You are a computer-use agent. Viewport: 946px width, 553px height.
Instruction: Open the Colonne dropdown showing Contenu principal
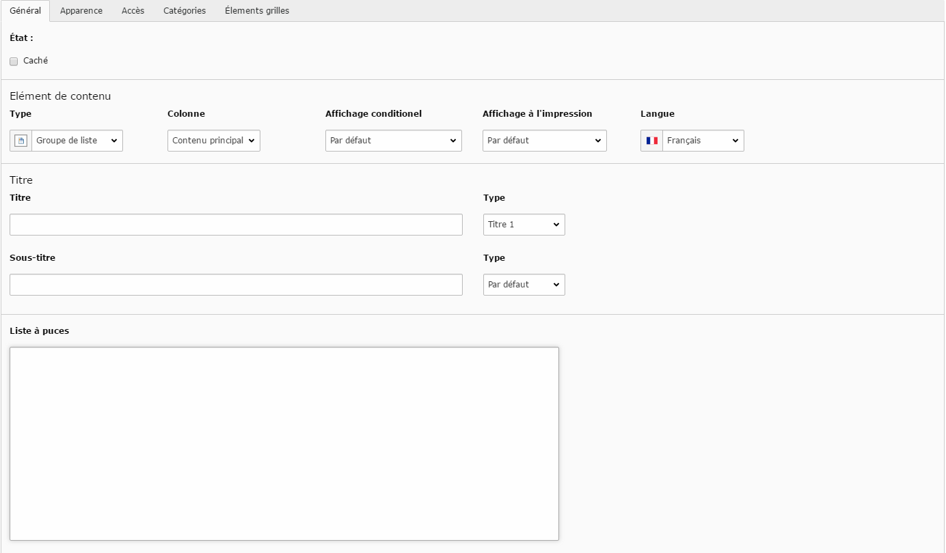coord(214,141)
